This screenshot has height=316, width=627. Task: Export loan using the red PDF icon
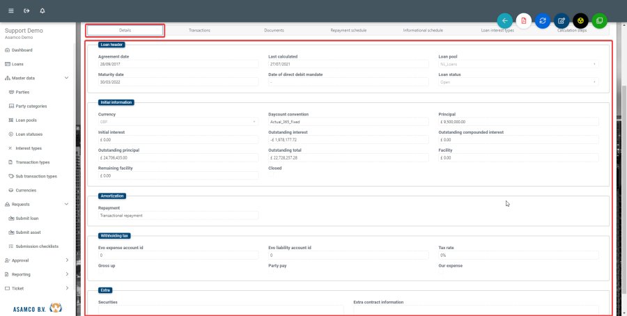524,21
